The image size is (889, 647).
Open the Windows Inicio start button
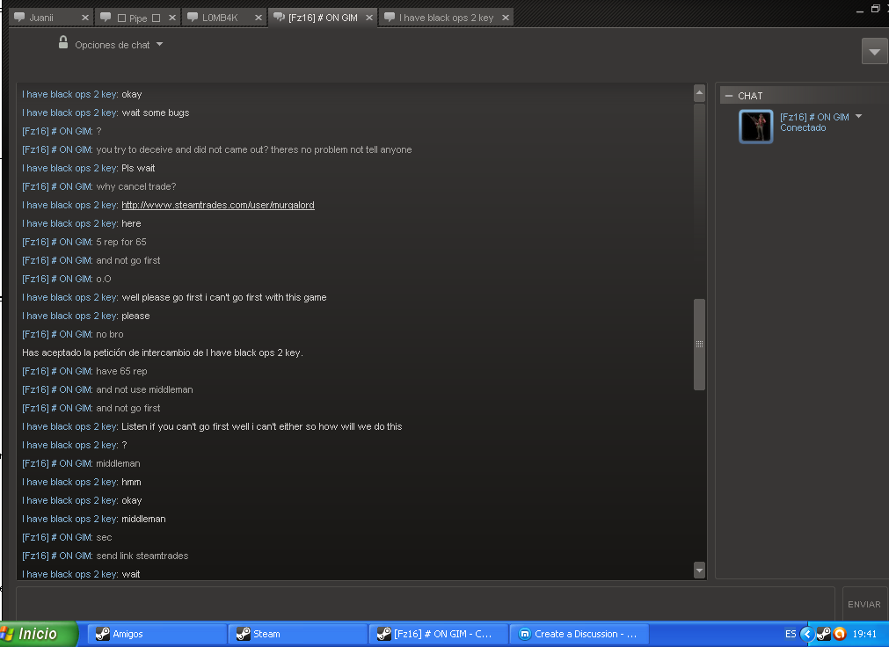coord(38,634)
